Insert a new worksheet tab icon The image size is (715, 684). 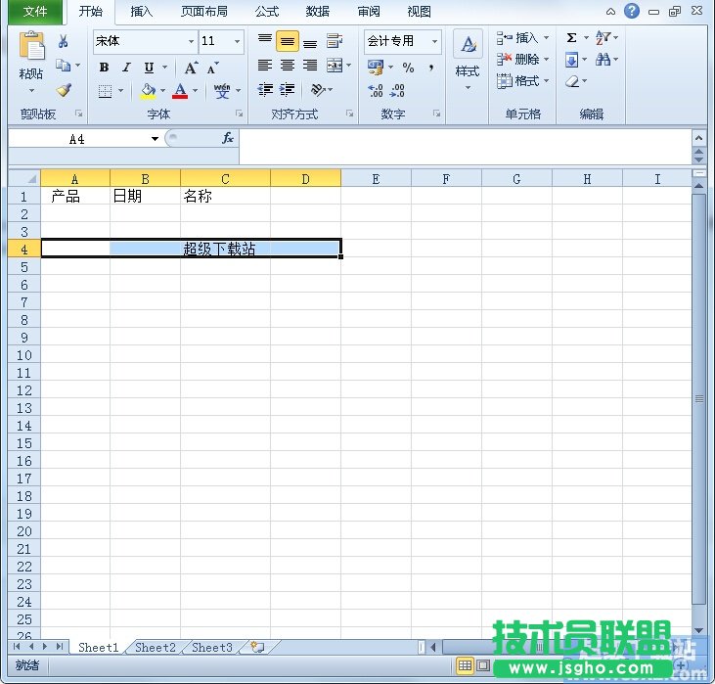pos(257,647)
